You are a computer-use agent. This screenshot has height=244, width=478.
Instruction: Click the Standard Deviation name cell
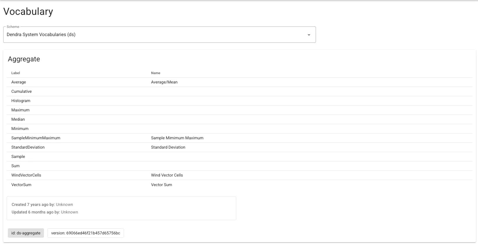click(x=168, y=147)
